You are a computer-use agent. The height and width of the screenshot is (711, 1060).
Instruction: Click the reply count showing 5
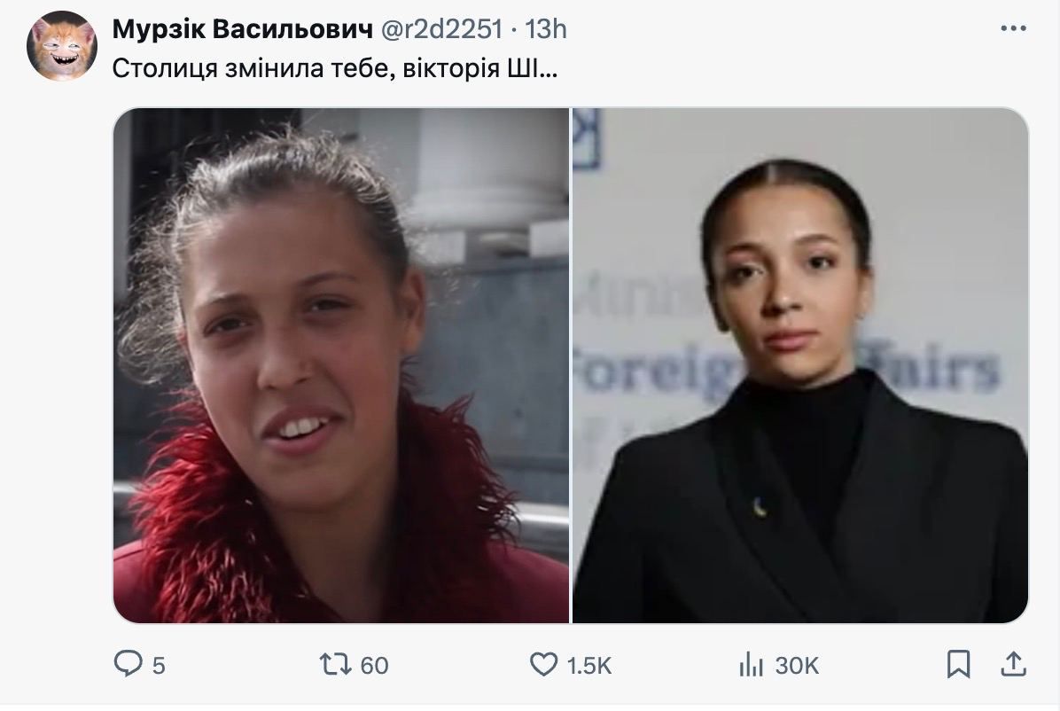pos(158,666)
